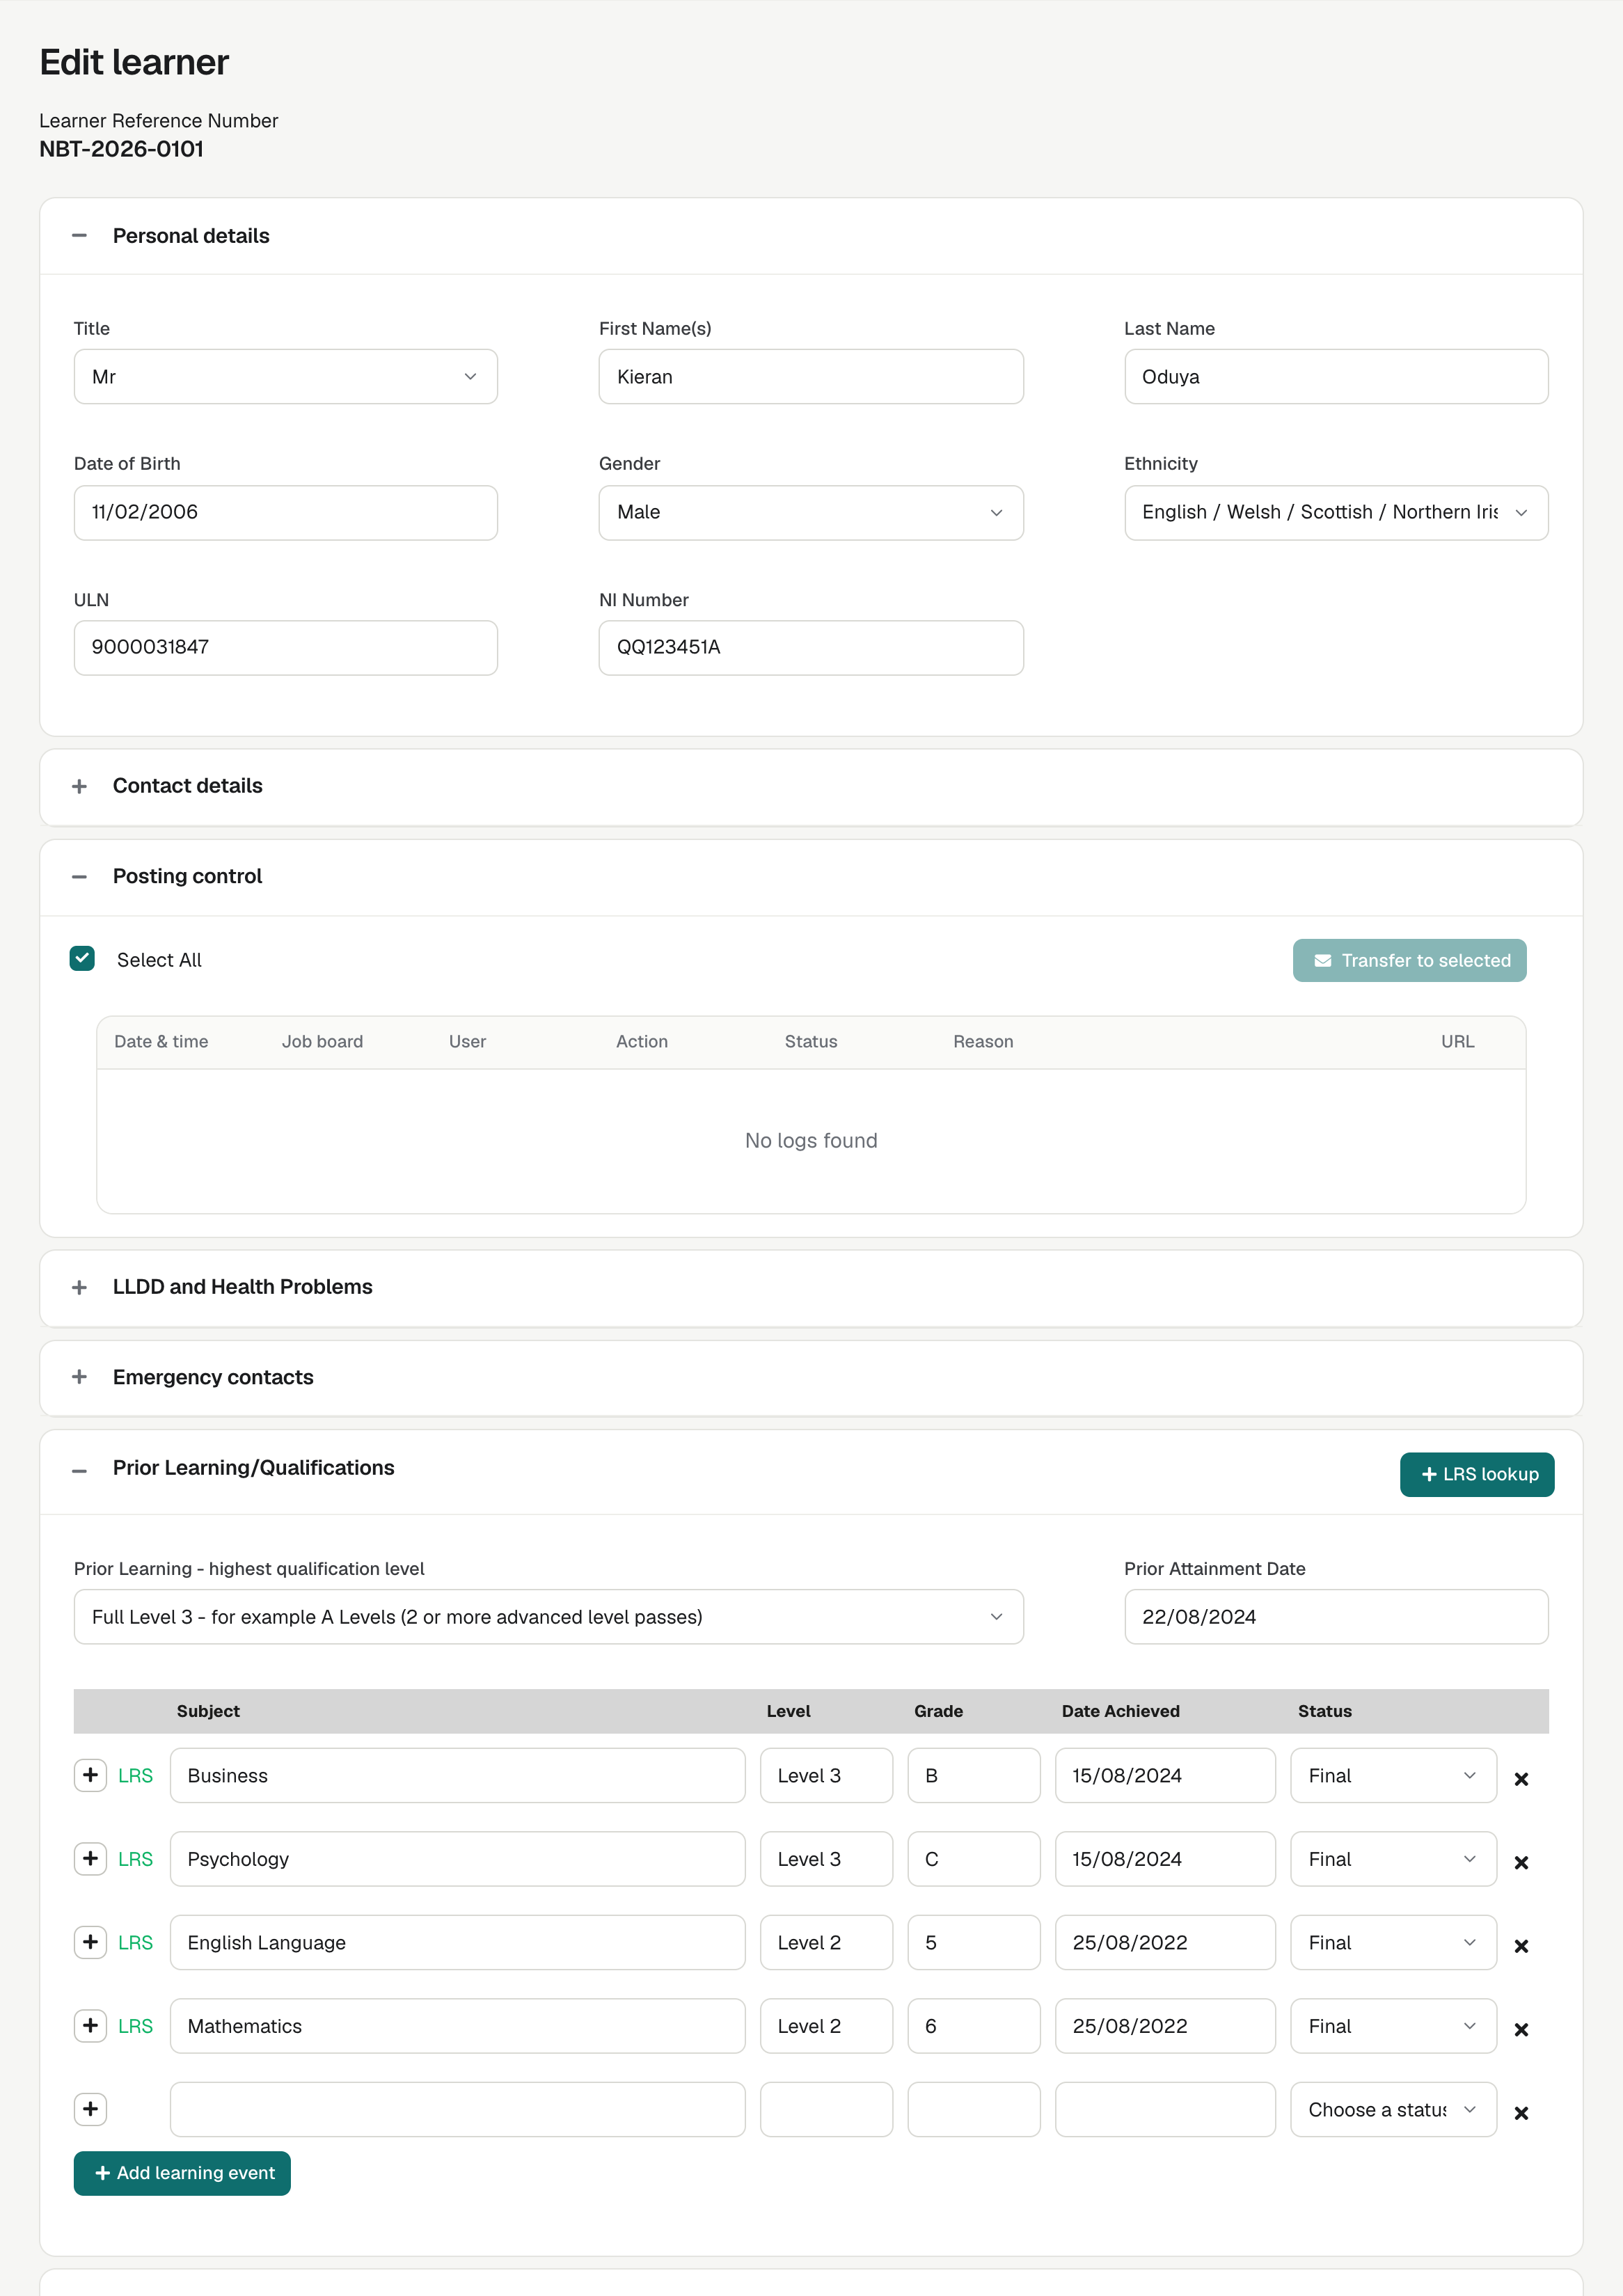Click plus icon beside Psychology row
The height and width of the screenshot is (2296, 1623).
tap(90, 1858)
